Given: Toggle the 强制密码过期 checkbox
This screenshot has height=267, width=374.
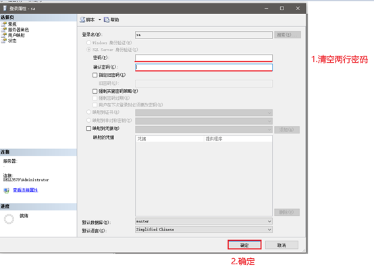Looking at the screenshot, I should coord(95,98).
